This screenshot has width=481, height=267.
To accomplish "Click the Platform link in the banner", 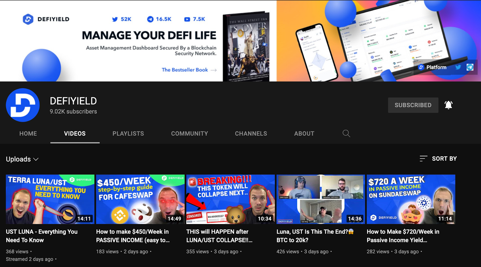I will [x=433, y=67].
